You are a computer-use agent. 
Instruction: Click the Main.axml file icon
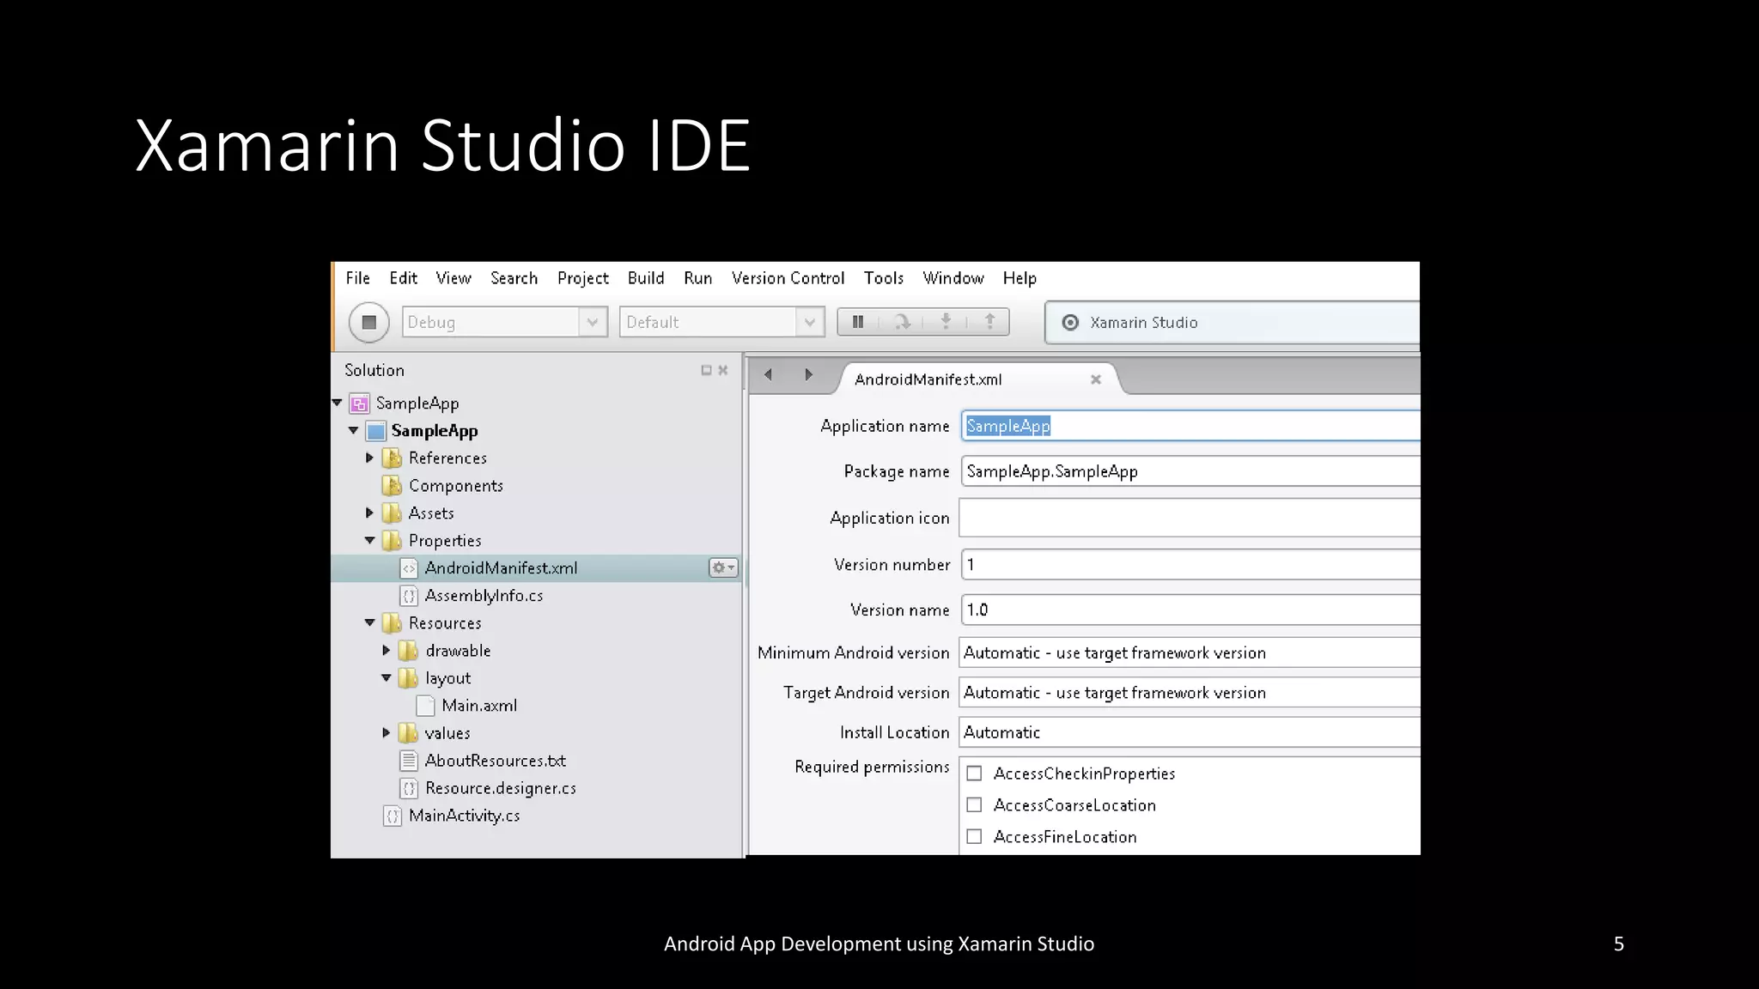(x=425, y=706)
